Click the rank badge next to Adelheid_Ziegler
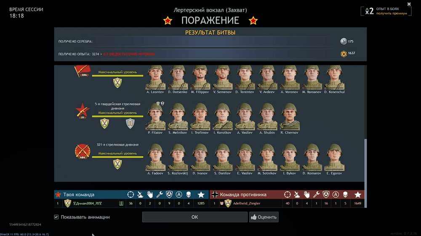The image size is (421, 236). click(x=228, y=203)
